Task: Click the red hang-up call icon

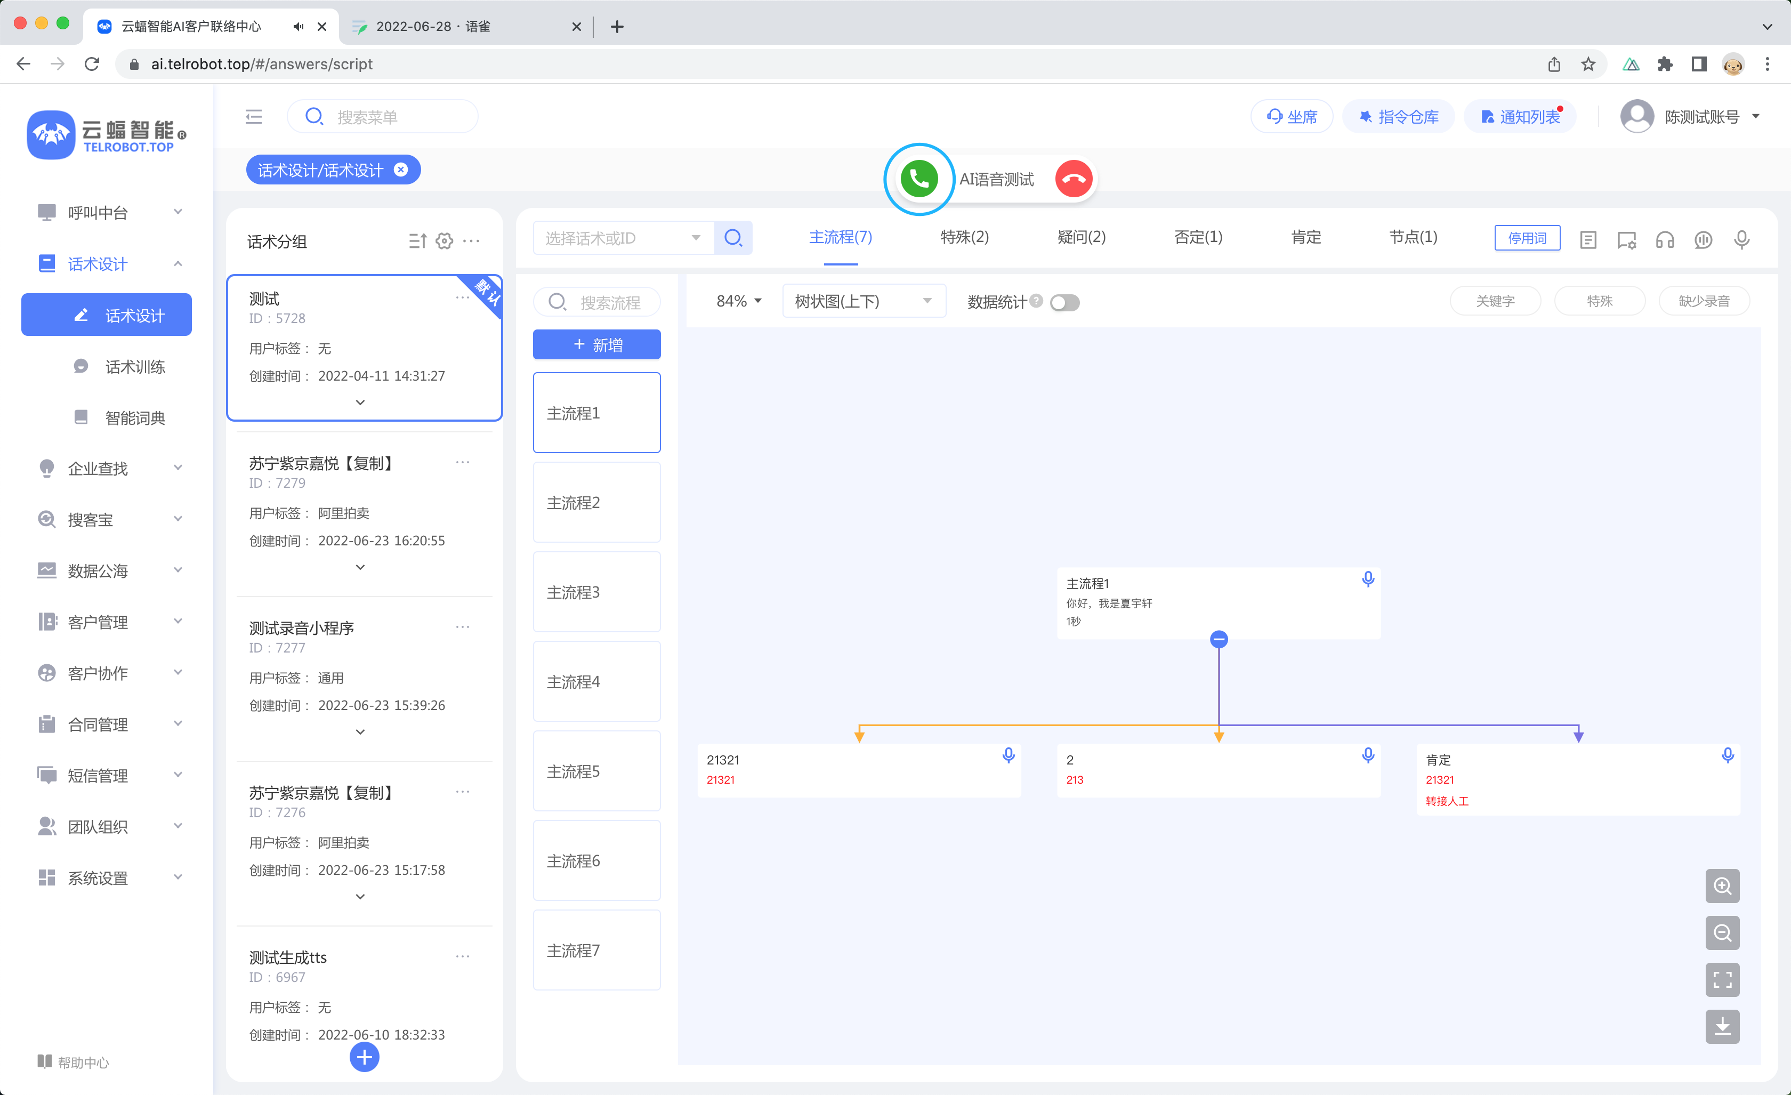Action: tap(1074, 179)
